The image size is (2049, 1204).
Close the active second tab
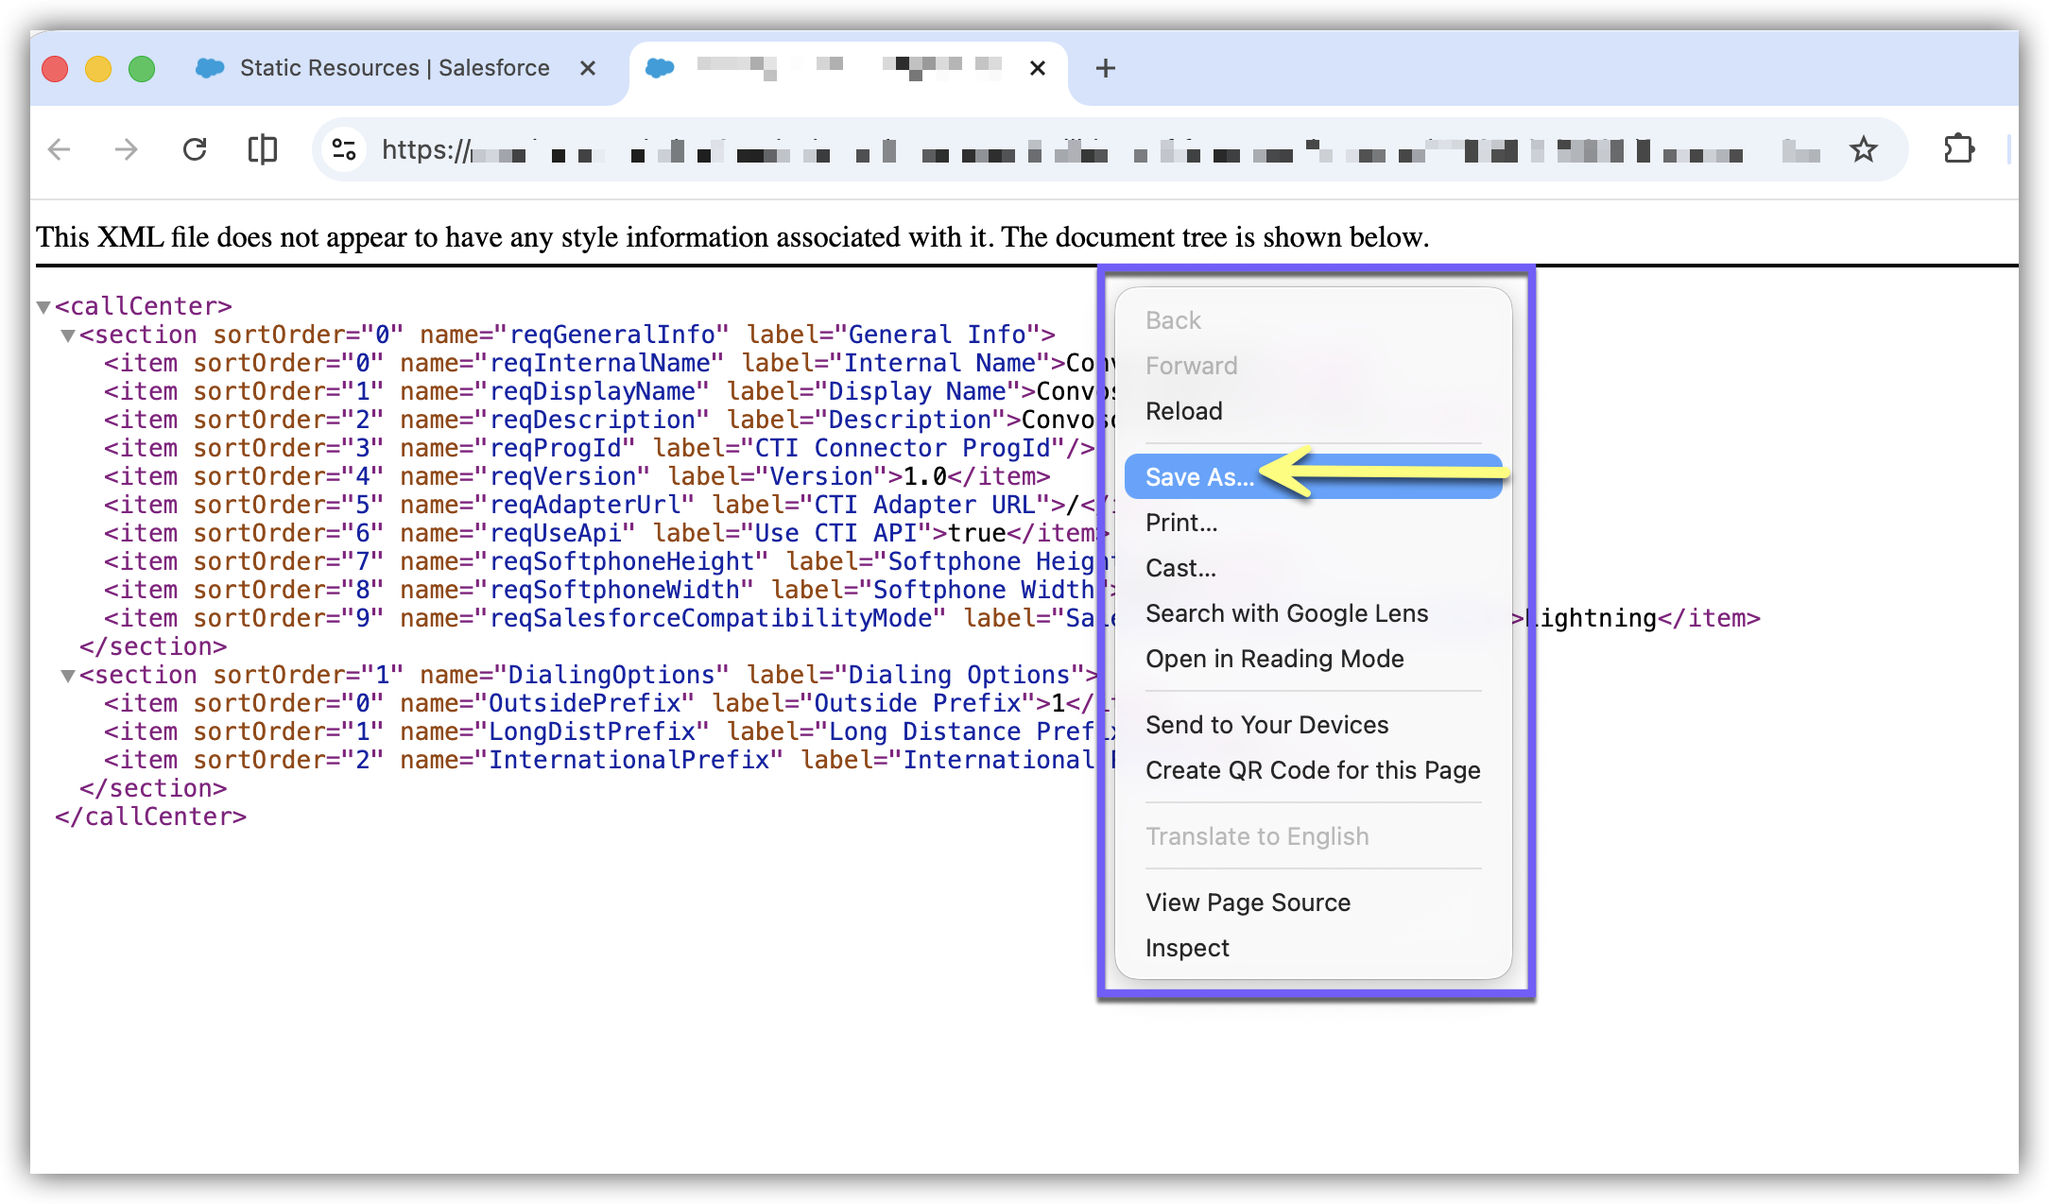pos(1037,68)
